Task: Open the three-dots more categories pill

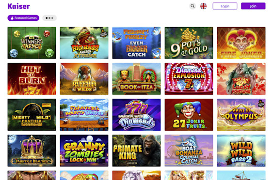Action: [49, 18]
